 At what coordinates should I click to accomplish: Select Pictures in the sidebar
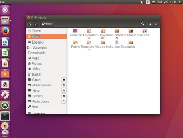pos(46,64)
